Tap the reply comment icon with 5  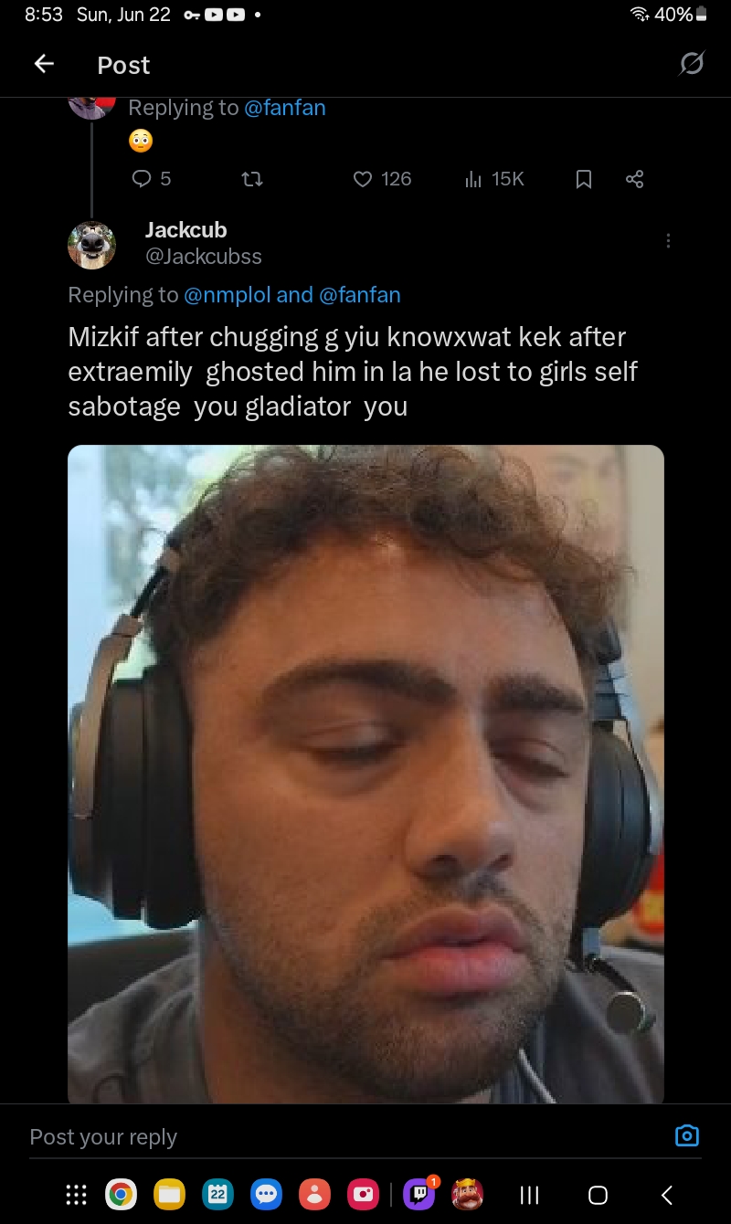tap(151, 179)
